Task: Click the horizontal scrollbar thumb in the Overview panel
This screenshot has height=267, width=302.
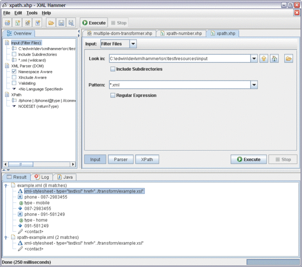Action: click(20, 164)
